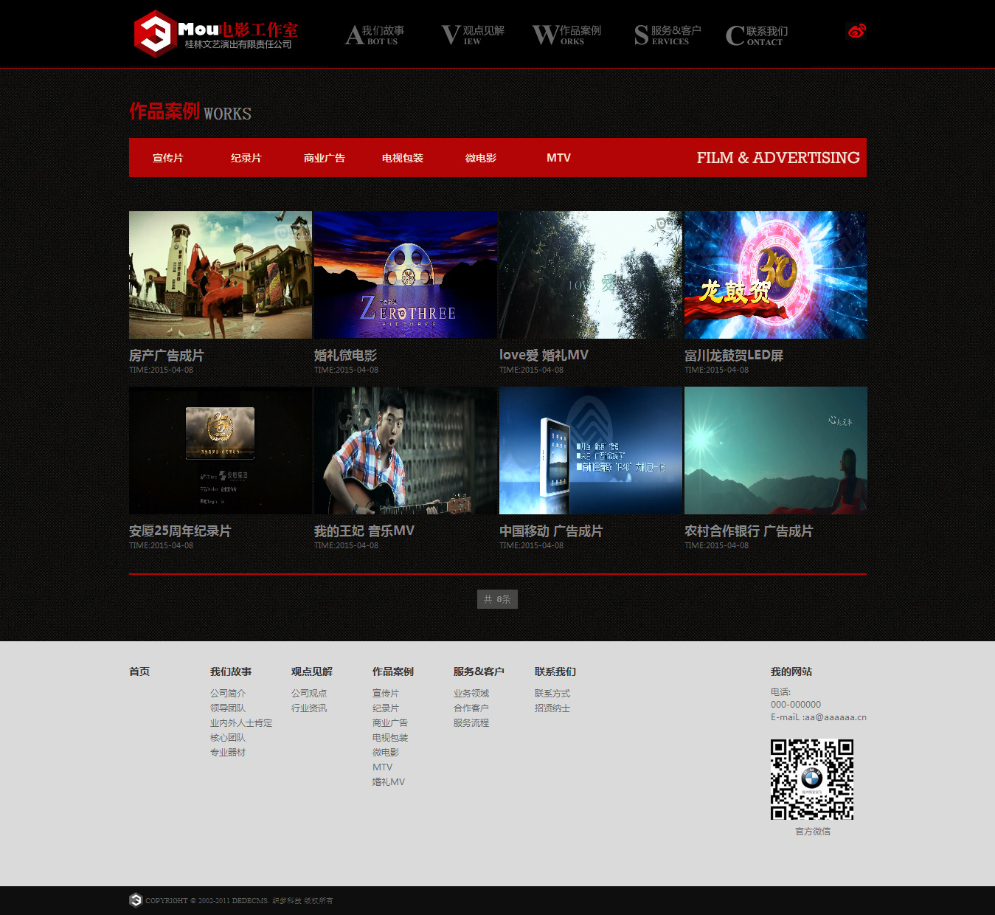Click the Mou studio hexagon logo

pos(155,34)
